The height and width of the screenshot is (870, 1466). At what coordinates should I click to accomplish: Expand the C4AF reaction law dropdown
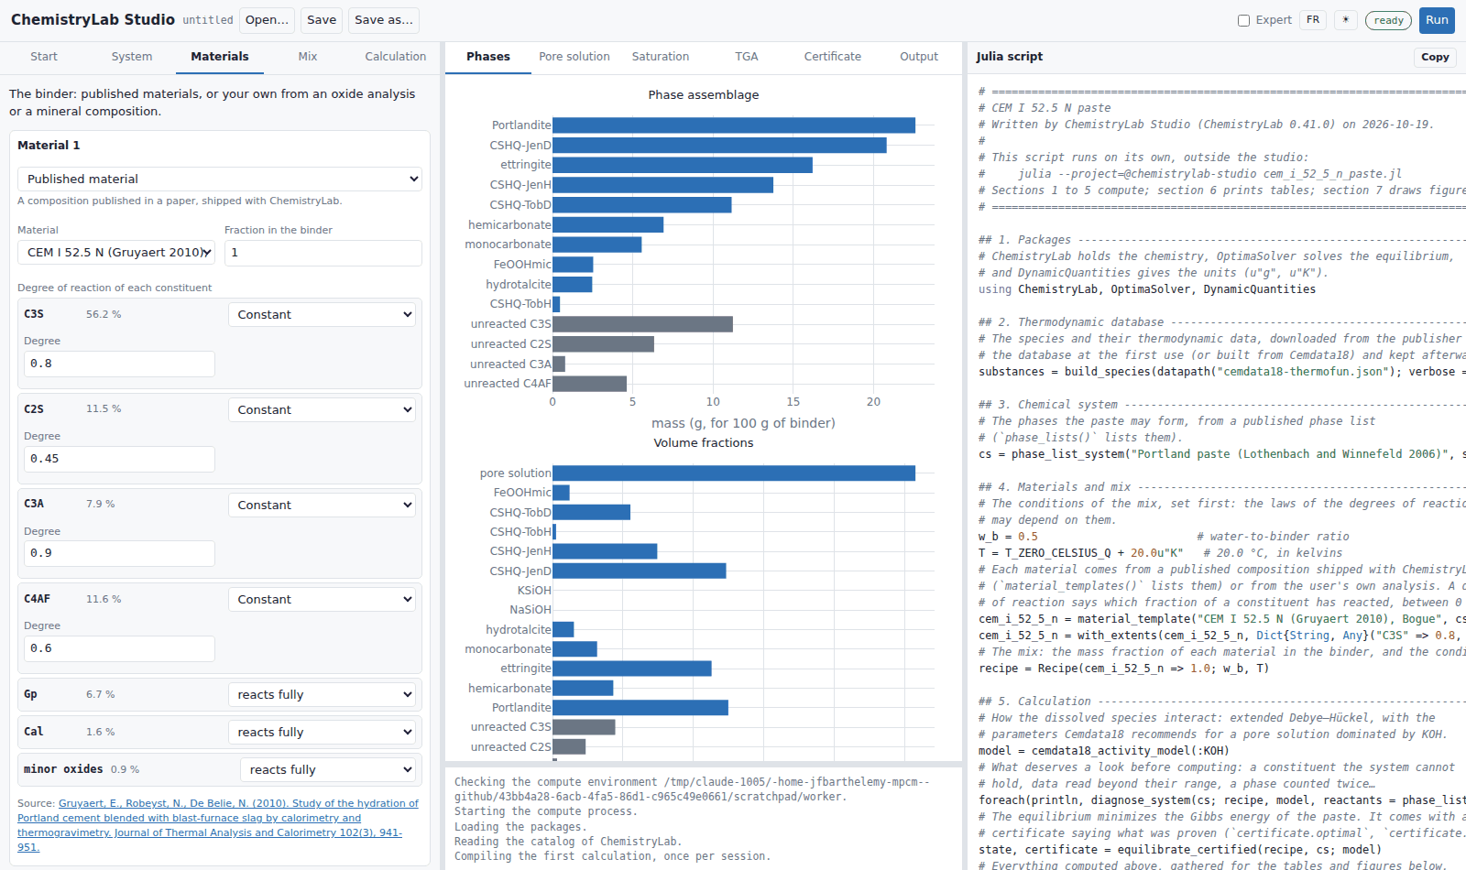point(322,599)
